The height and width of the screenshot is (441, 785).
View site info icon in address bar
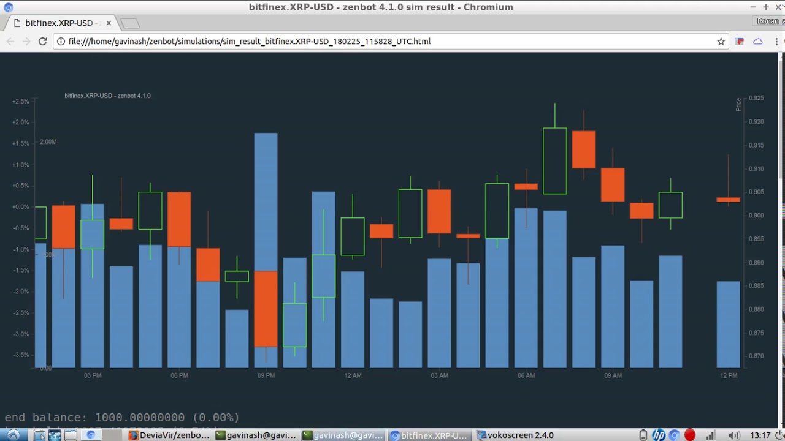click(61, 42)
